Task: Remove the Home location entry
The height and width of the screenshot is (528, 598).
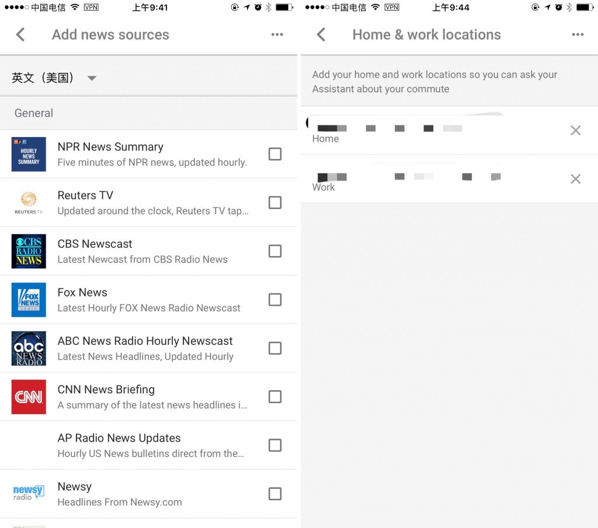Action: click(x=575, y=131)
